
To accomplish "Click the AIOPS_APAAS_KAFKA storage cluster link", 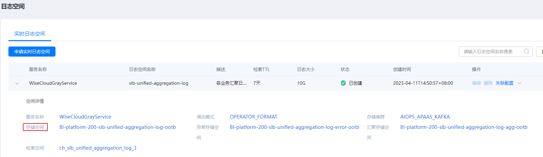I will [x=425, y=117].
